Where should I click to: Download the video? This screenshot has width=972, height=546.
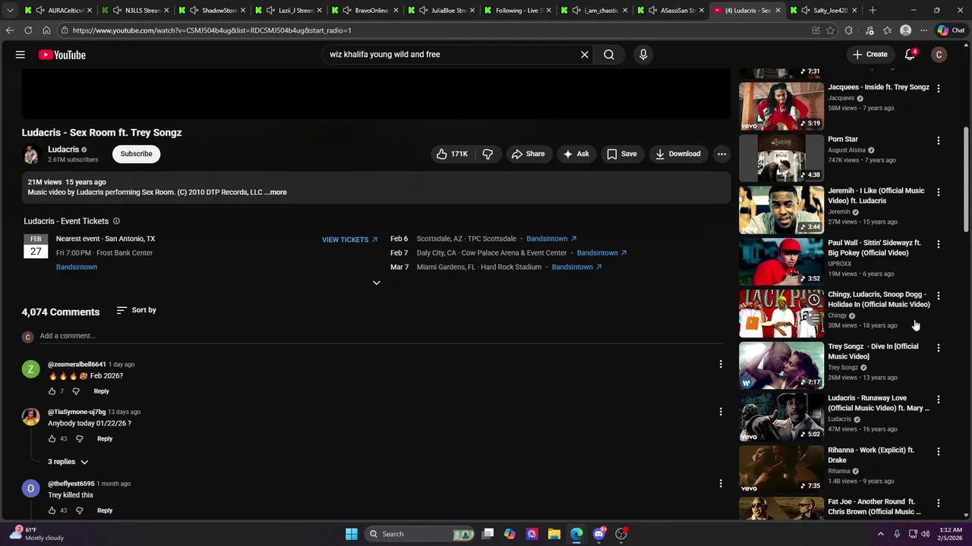click(x=677, y=154)
